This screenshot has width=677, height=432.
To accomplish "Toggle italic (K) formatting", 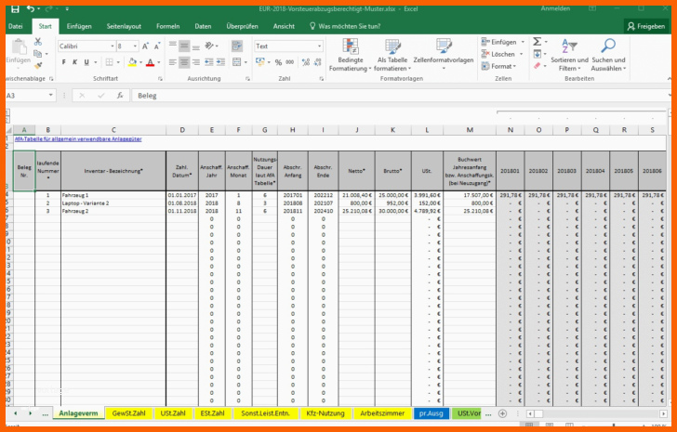I will [74, 62].
